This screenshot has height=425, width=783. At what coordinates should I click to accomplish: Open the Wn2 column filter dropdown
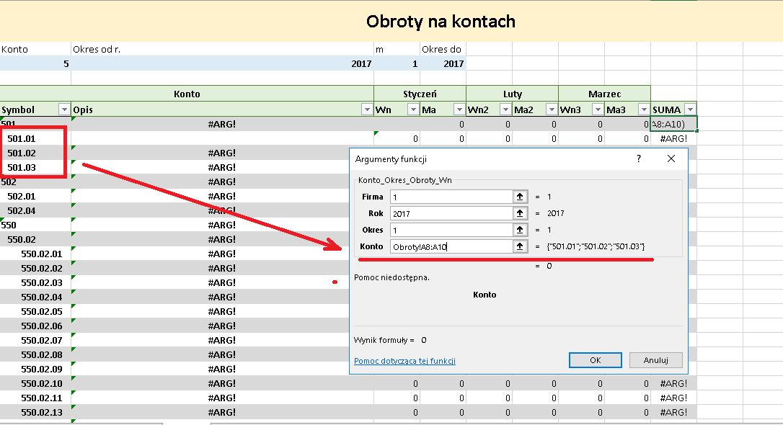pos(505,109)
